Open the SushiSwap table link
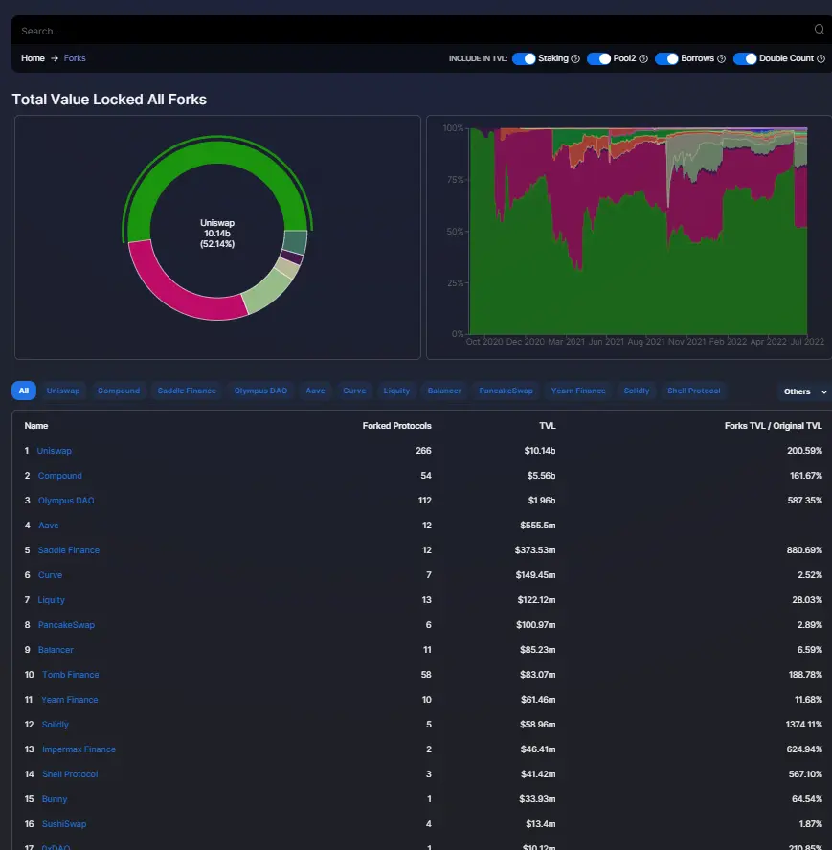This screenshot has height=850, width=832. pyautogui.click(x=64, y=824)
